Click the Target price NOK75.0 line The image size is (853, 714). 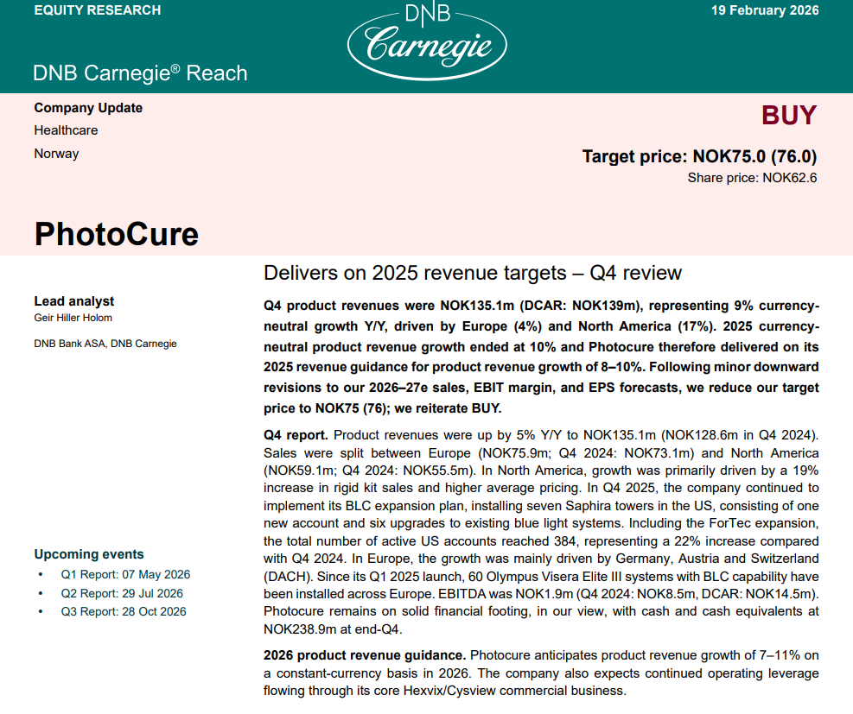[699, 157]
